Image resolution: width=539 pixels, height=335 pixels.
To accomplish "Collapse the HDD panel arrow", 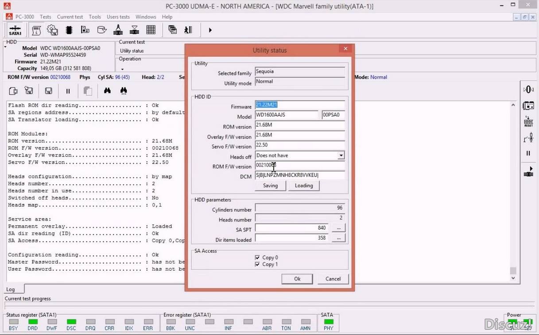I will click(x=5, y=46).
